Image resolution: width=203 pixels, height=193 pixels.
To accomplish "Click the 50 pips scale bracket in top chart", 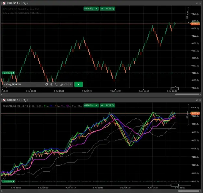I will tap(188, 15).
